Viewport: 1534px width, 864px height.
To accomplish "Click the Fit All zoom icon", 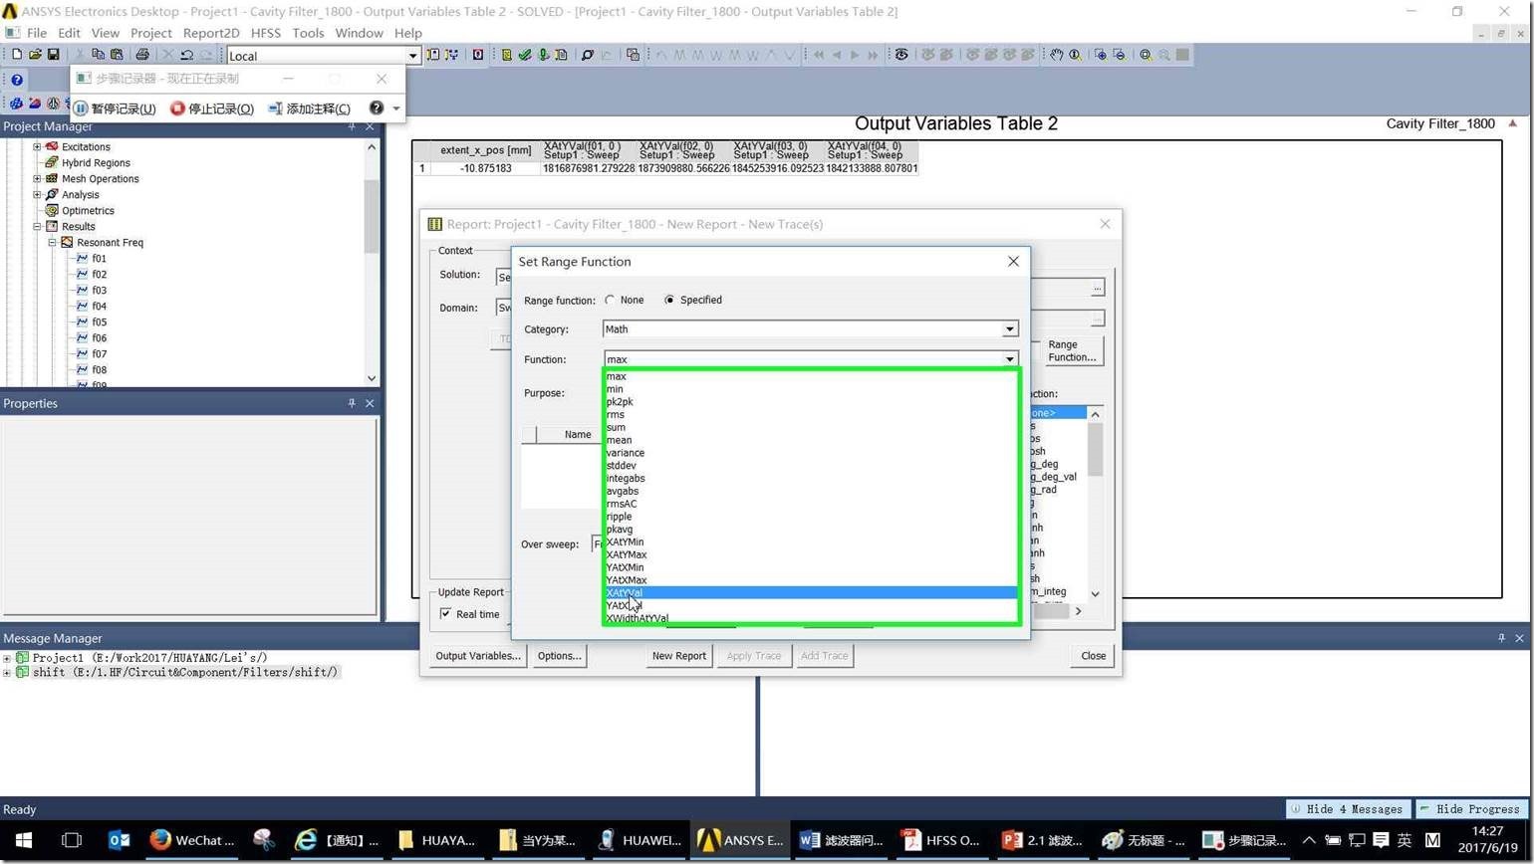I will 1146,55.
